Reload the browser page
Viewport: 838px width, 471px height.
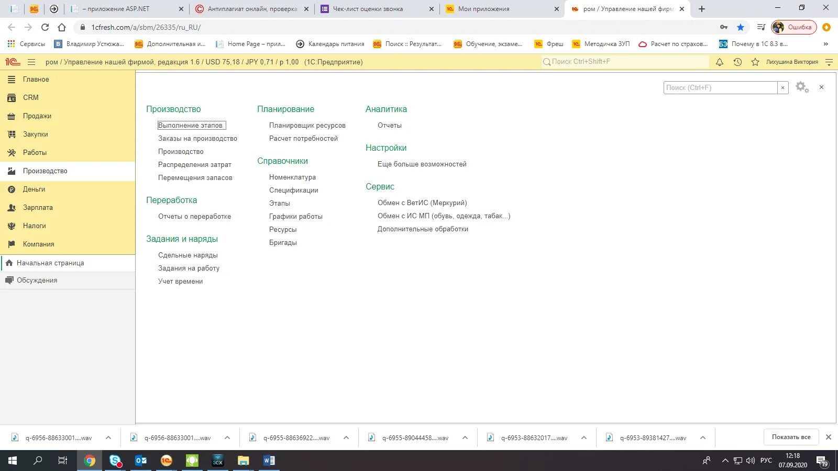pos(45,27)
